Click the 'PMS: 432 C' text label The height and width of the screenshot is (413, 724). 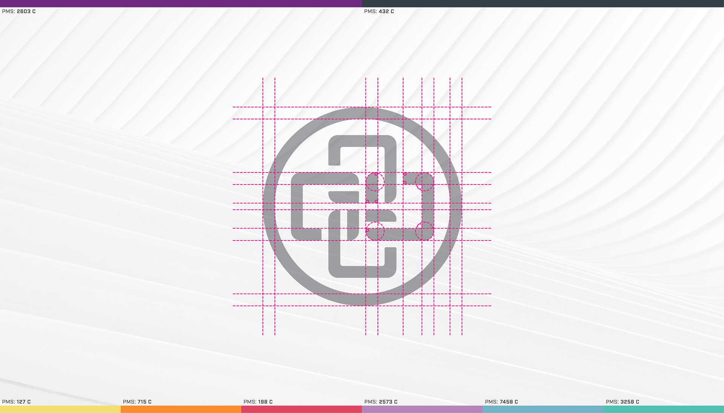(x=379, y=11)
